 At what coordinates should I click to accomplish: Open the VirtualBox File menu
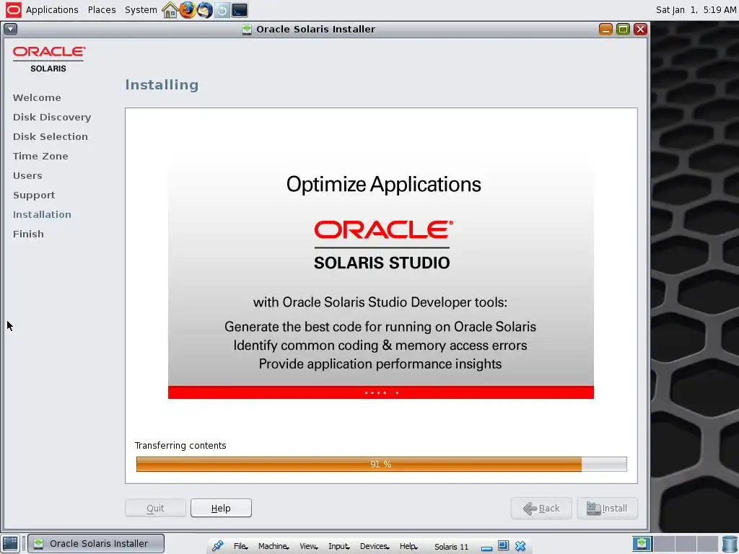[240, 547]
